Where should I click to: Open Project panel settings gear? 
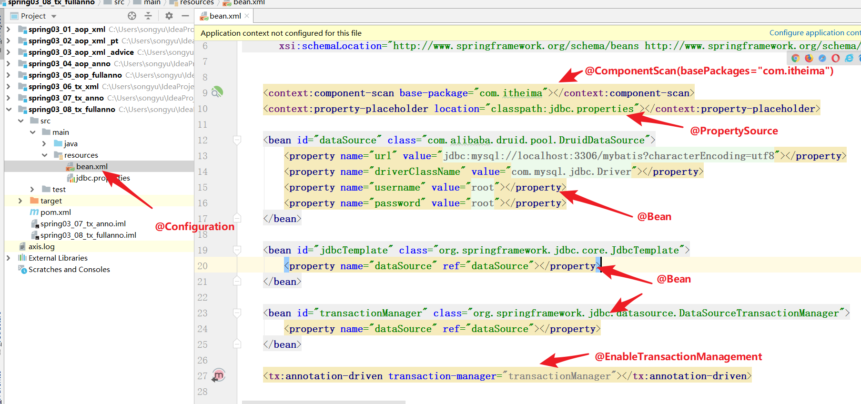point(169,16)
